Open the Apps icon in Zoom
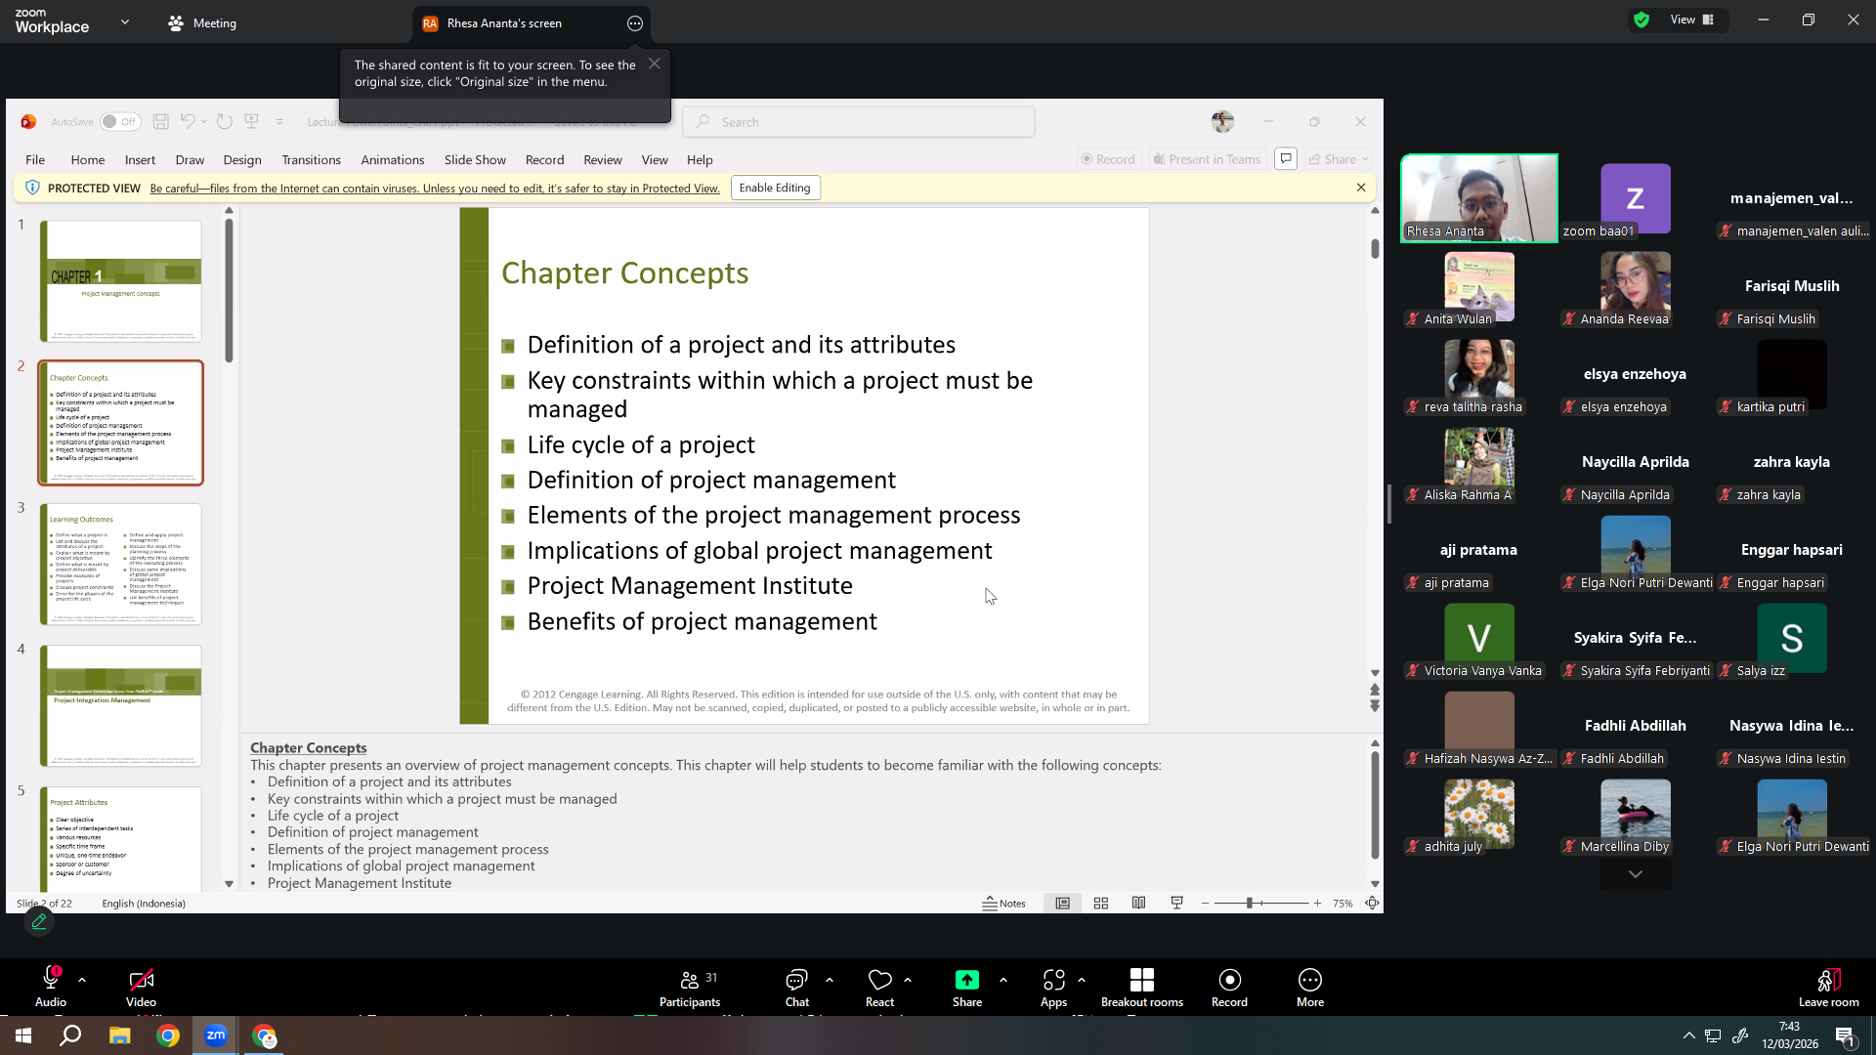Viewport: 1876px width, 1055px height. pos(1053,979)
